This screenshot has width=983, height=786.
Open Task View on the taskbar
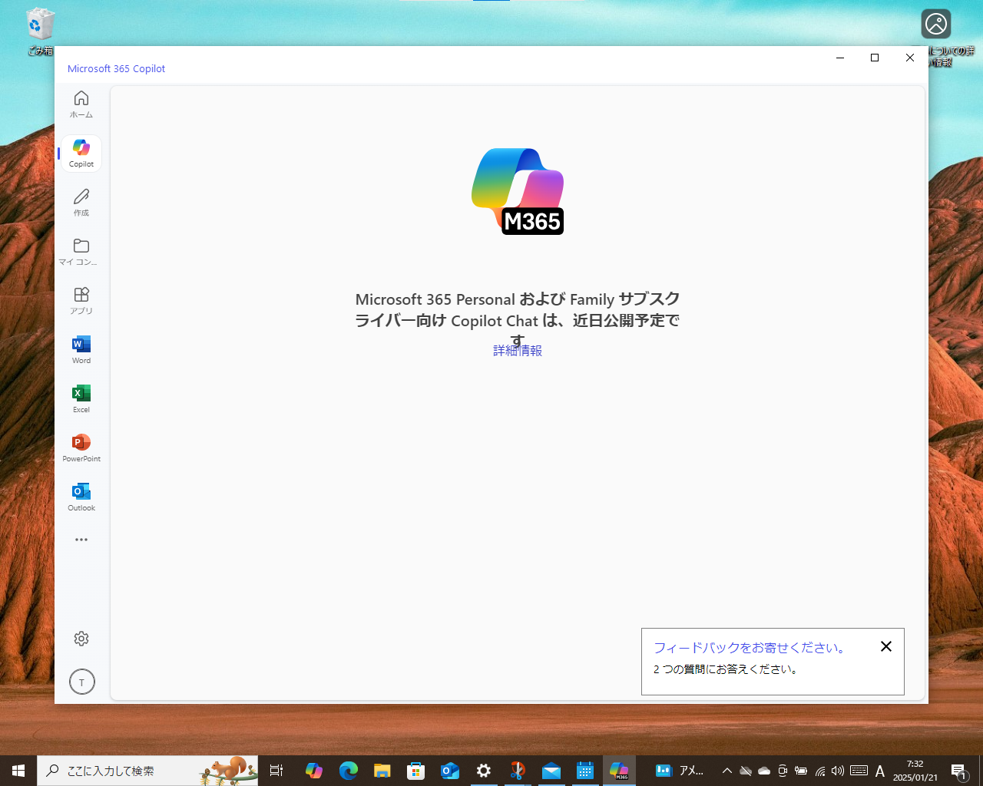(276, 771)
